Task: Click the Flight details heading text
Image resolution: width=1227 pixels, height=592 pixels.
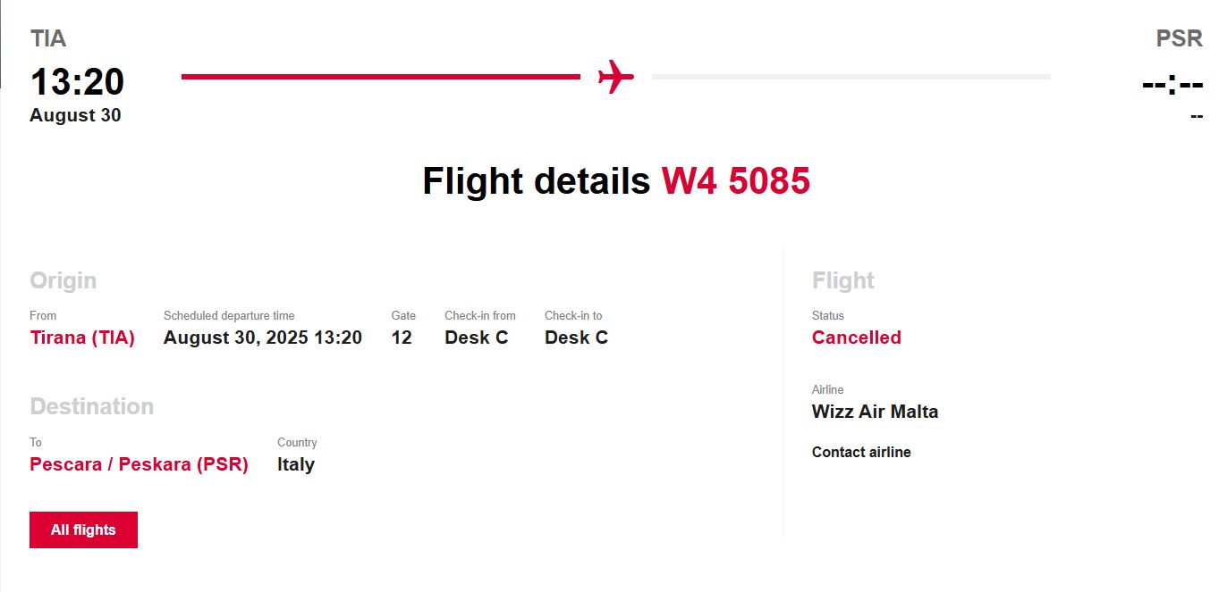Action: (536, 181)
